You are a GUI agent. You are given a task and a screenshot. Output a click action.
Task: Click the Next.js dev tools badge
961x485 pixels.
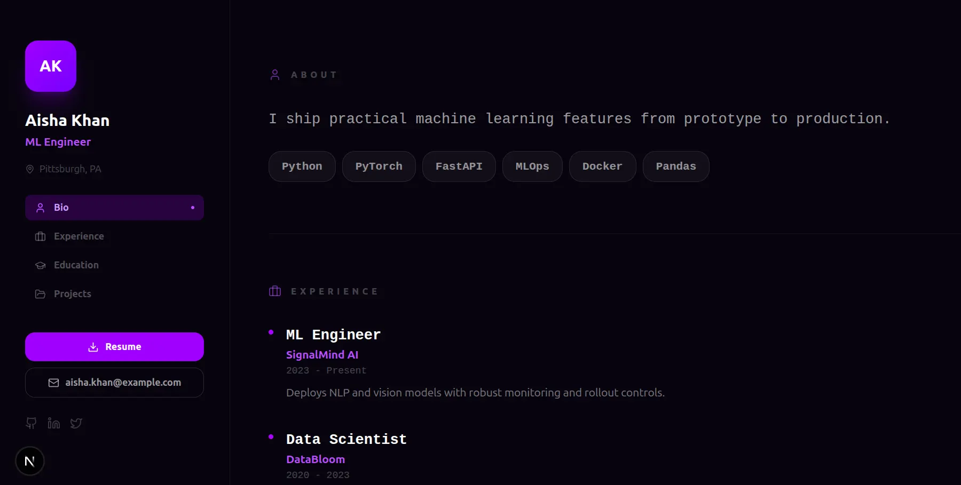[30, 461]
